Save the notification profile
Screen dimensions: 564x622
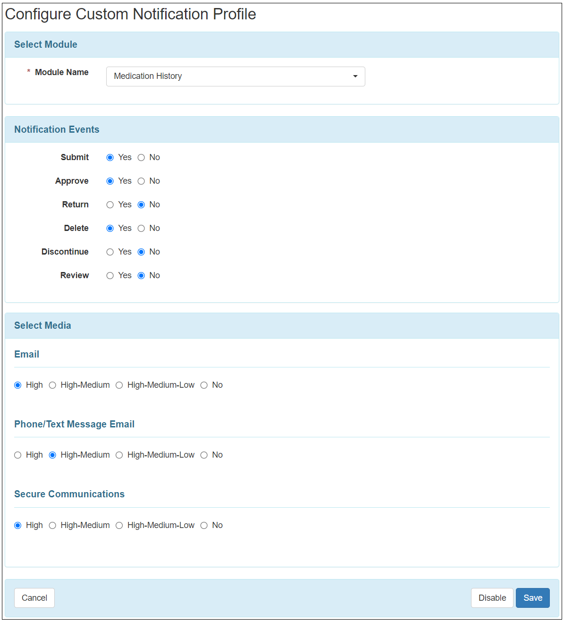[533, 598]
